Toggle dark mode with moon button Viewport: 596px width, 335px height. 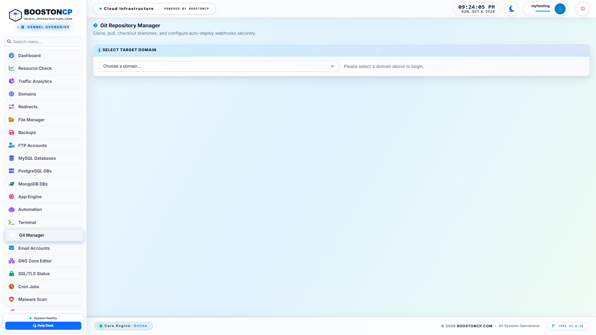tap(511, 9)
